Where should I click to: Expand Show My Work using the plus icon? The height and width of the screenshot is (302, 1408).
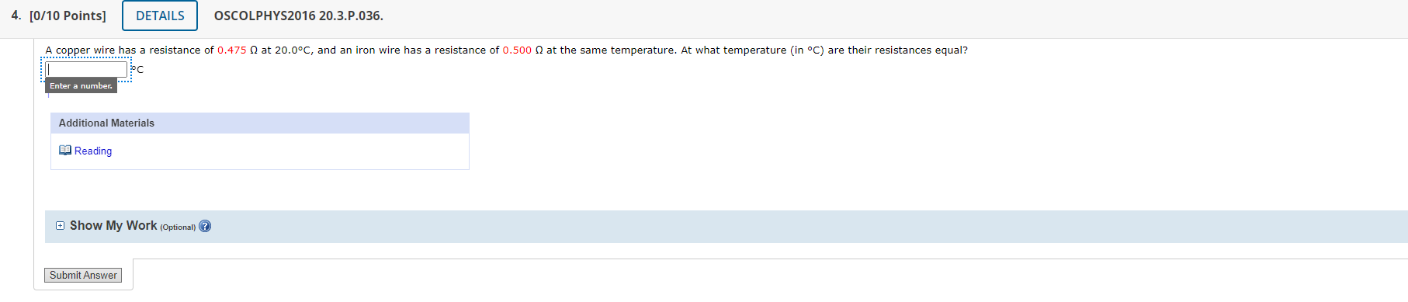coord(61,226)
